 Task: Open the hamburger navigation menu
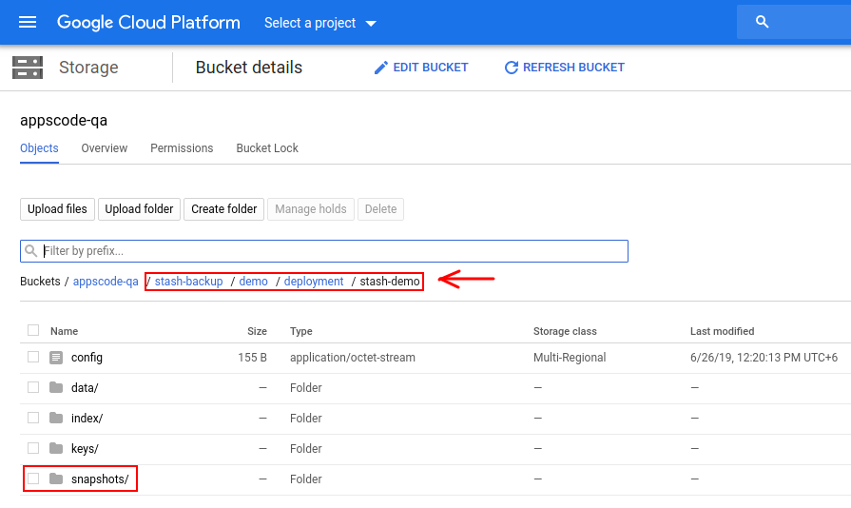tap(28, 23)
